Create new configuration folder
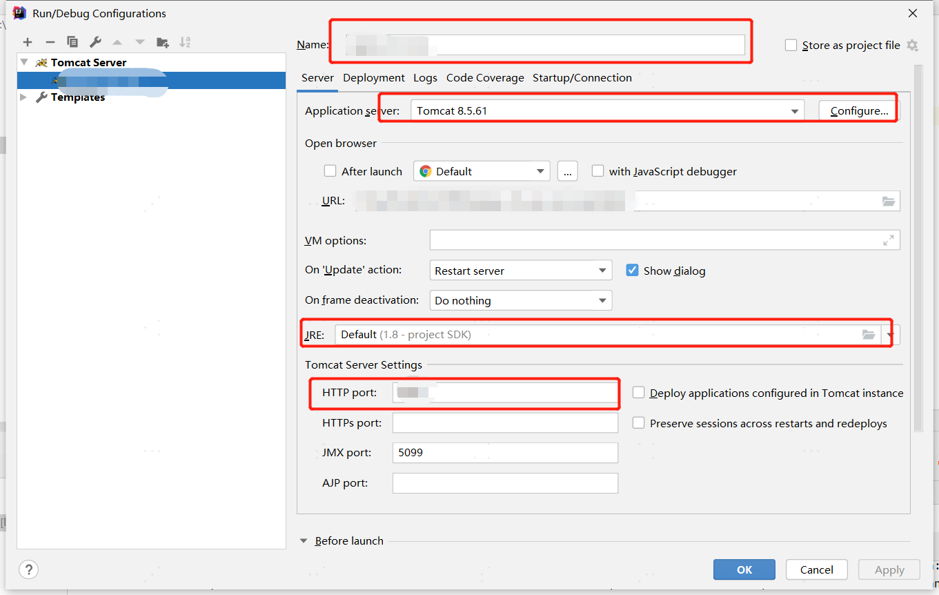The image size is (939, 595). [x=162, y=42]
